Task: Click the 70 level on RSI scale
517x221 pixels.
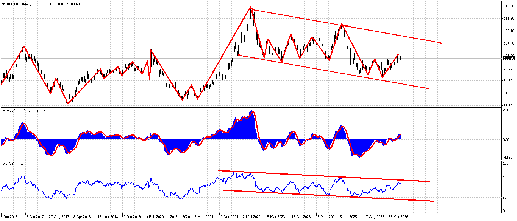Action: click(505, 177)
